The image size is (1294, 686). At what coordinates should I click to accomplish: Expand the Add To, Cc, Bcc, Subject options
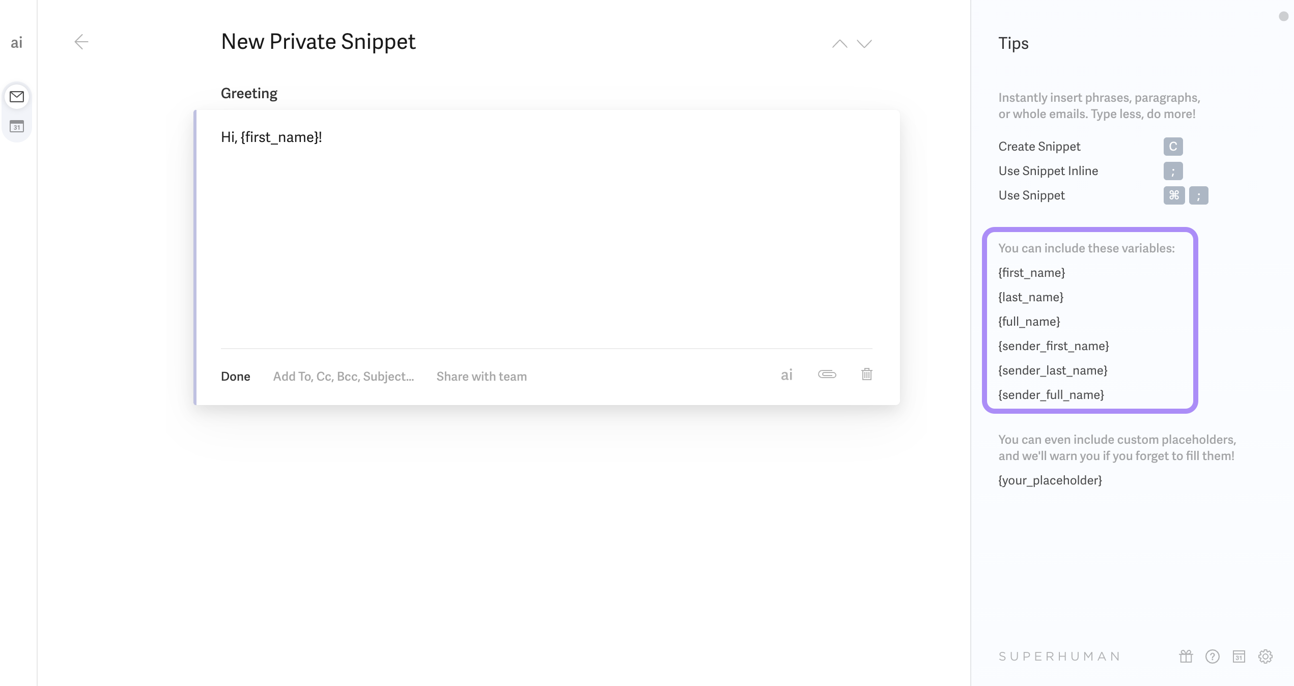pos(343,376)
